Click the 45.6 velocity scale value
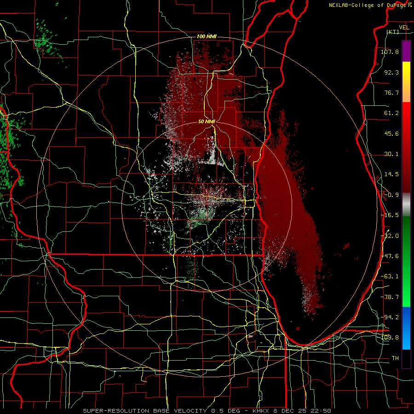This screenshot has width=414, height=414. pos(391,133)
